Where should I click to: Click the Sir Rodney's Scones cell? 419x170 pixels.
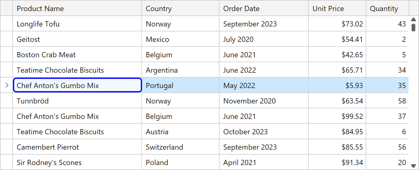point(77,163)
